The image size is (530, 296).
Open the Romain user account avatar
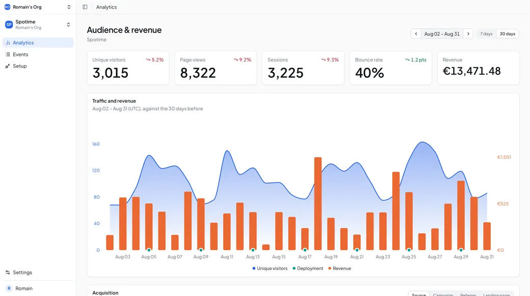click(x=9, y=288)
